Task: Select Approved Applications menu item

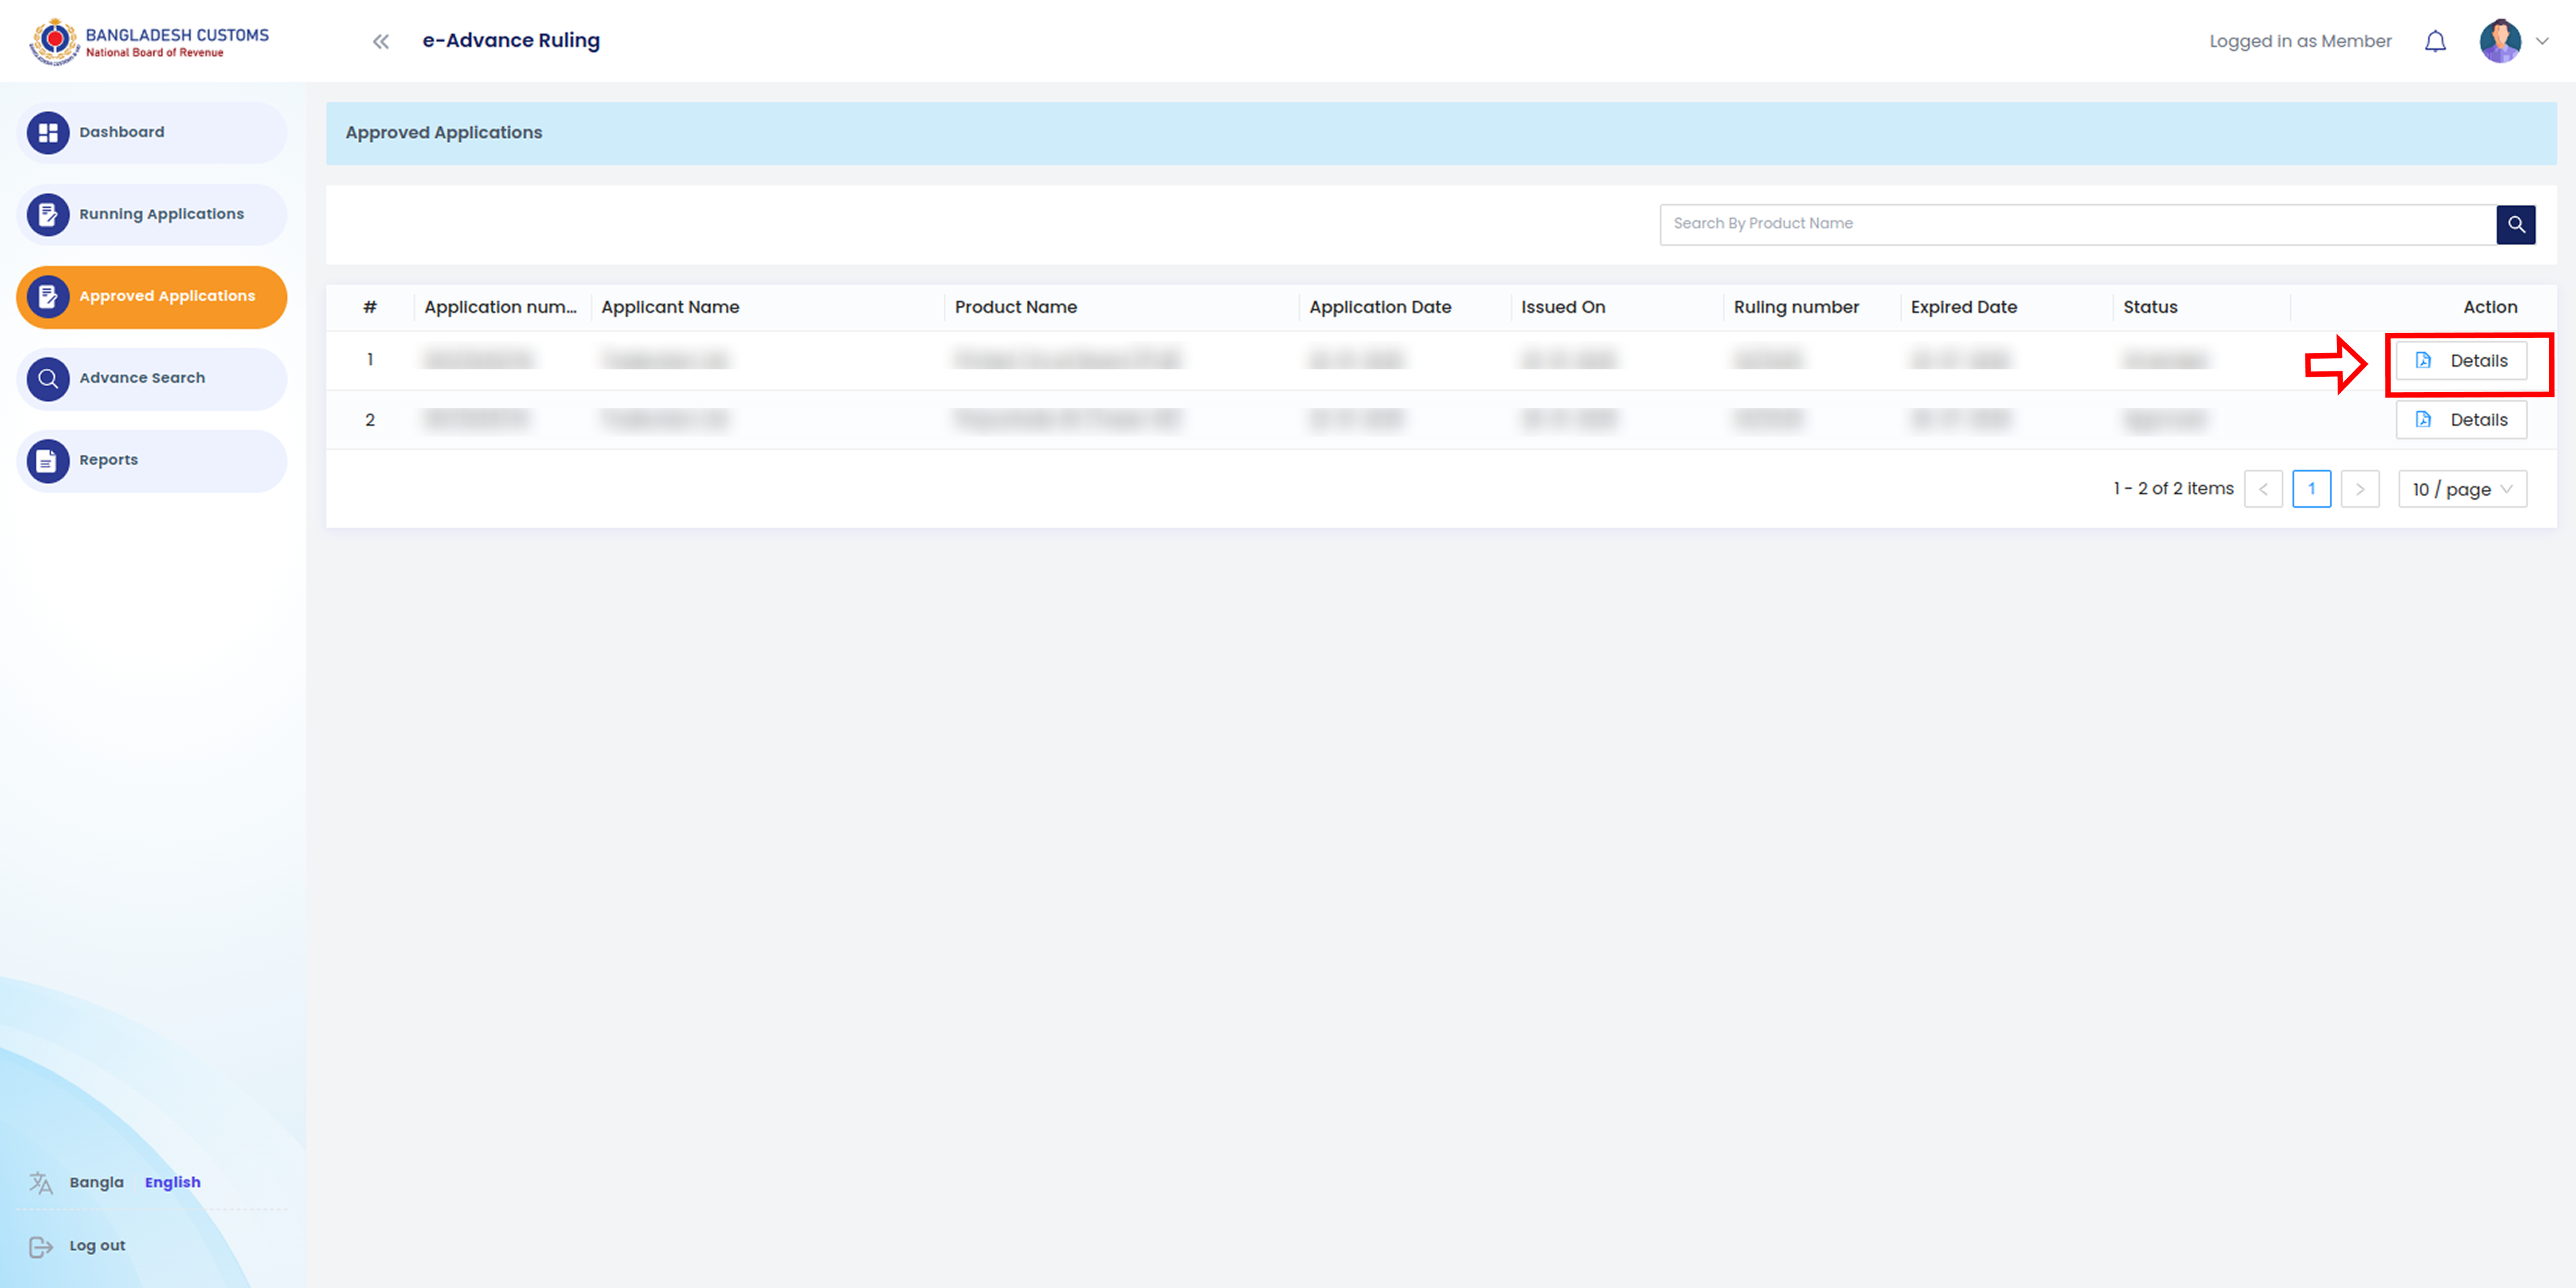Action: tap(152, 296)
